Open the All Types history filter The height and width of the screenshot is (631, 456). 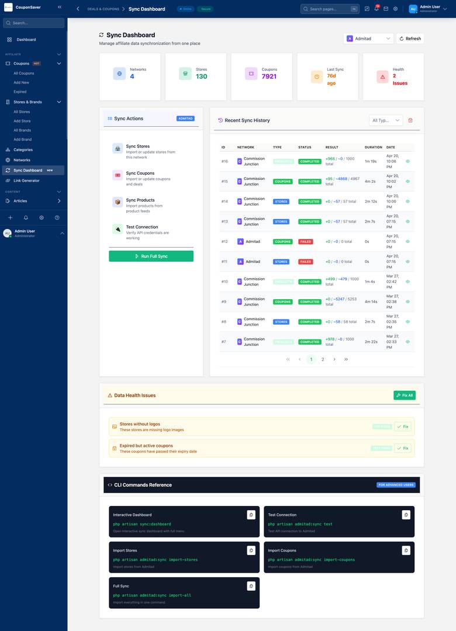tap(386, 120)
